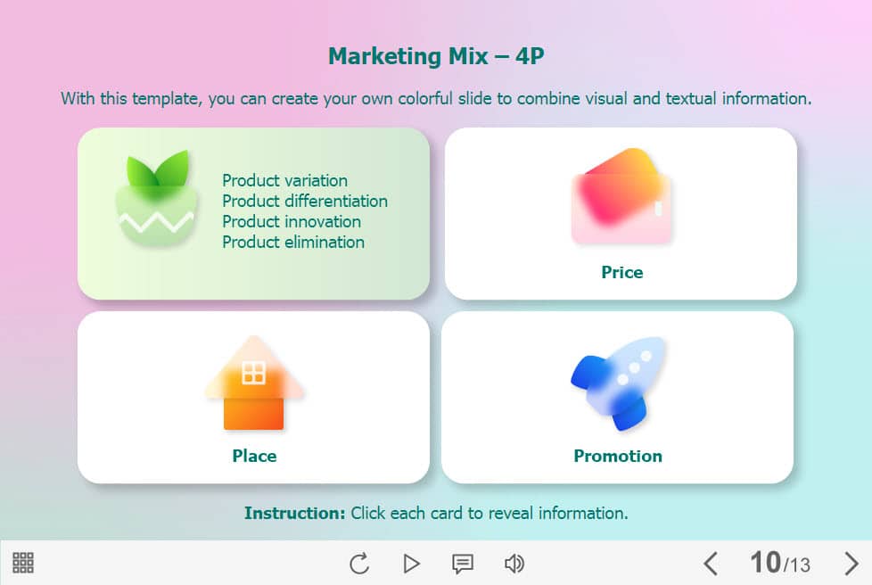Image resolution: width=872 pixels, height=585 pixels.
Task: Click the green plant Product icon
Action: pos(157,200)
